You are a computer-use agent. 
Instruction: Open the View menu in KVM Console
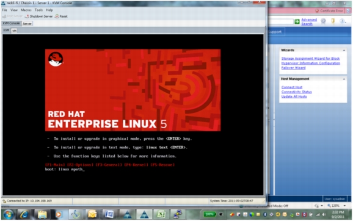[x=13, y=10]
